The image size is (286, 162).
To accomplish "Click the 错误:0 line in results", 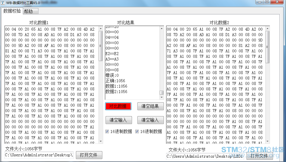I will click(x=112, y=75).
